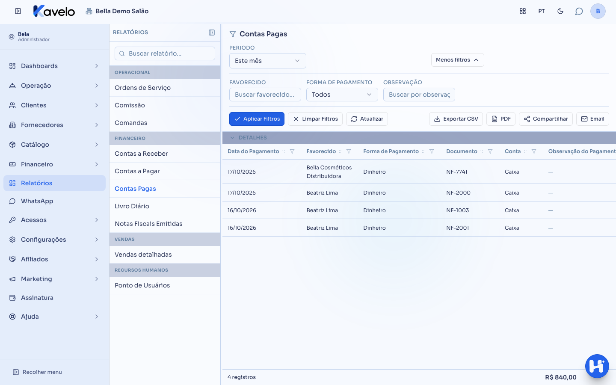Image resolution: width=616 pixels, height=385 pixels.
Task: Expand the Financeiro sidebar menu
Action: tap(54, 164)
